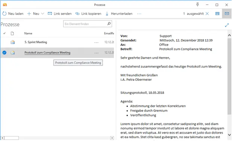Click the Veröffentlichung bullet item

[143, 115]
